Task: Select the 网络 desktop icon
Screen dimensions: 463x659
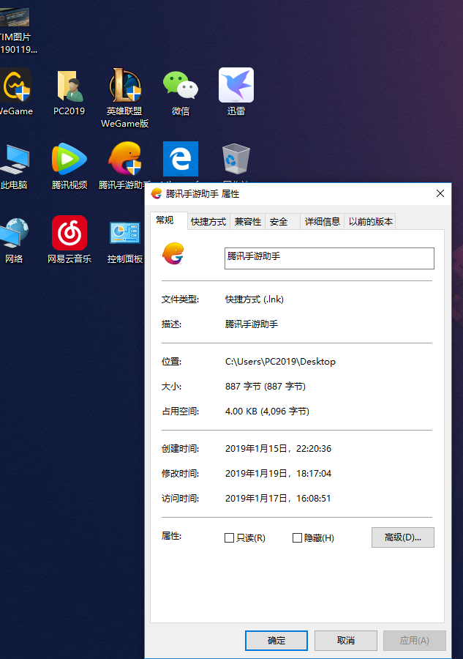Action: pos(15,234)
